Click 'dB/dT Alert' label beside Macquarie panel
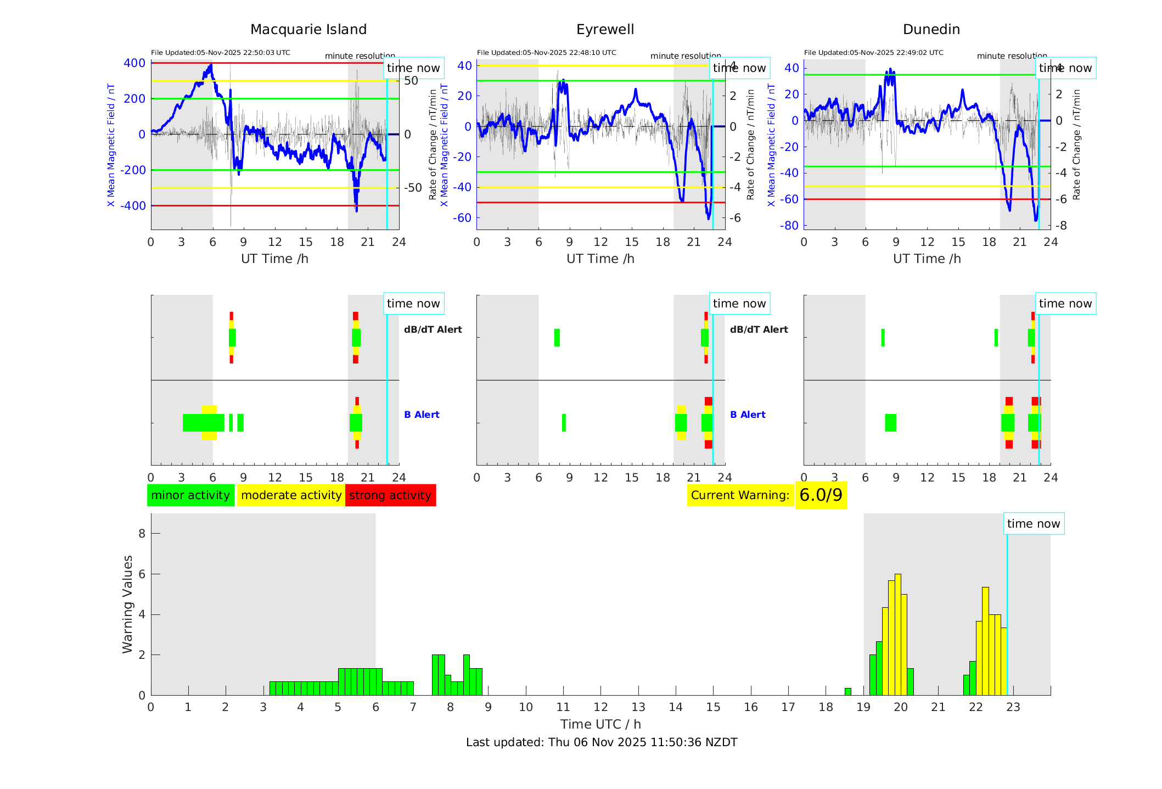The height and width of the screenshot is (789, 1162). (433, 329)
